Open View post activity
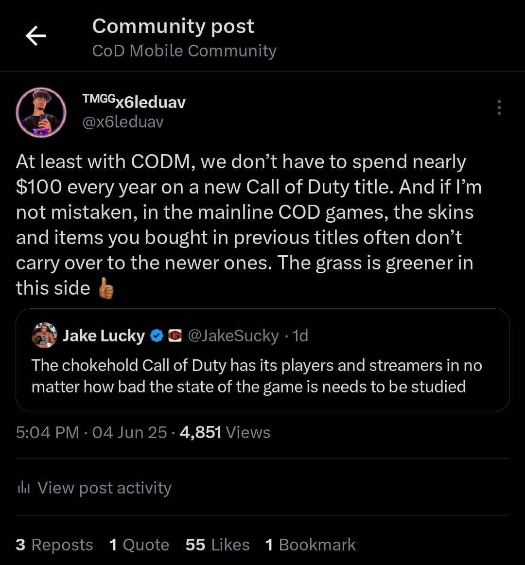This screenshot has width=525, height=565. 94,488
